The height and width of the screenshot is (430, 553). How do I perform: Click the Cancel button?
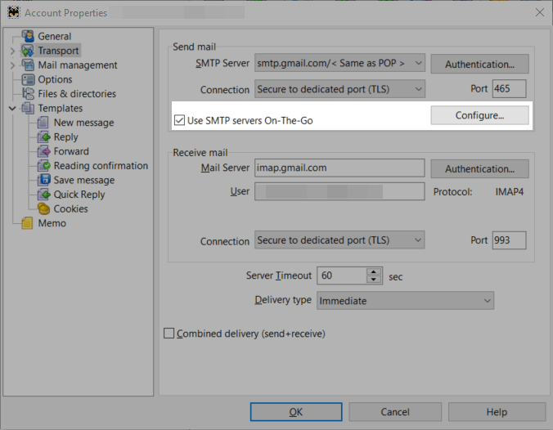coord(395,412)
